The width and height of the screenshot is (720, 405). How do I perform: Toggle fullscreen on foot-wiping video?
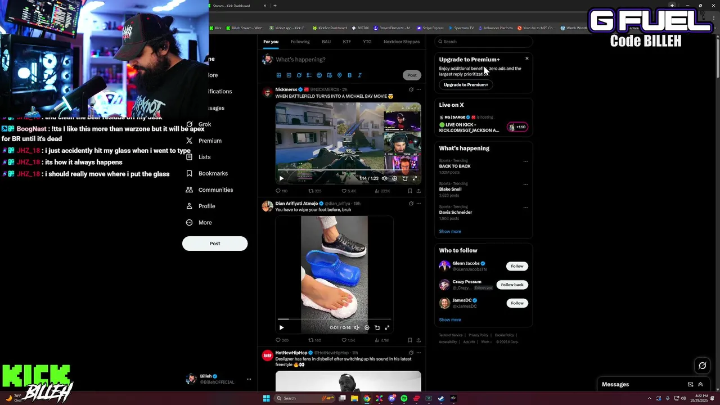click(x=387, y=327)
